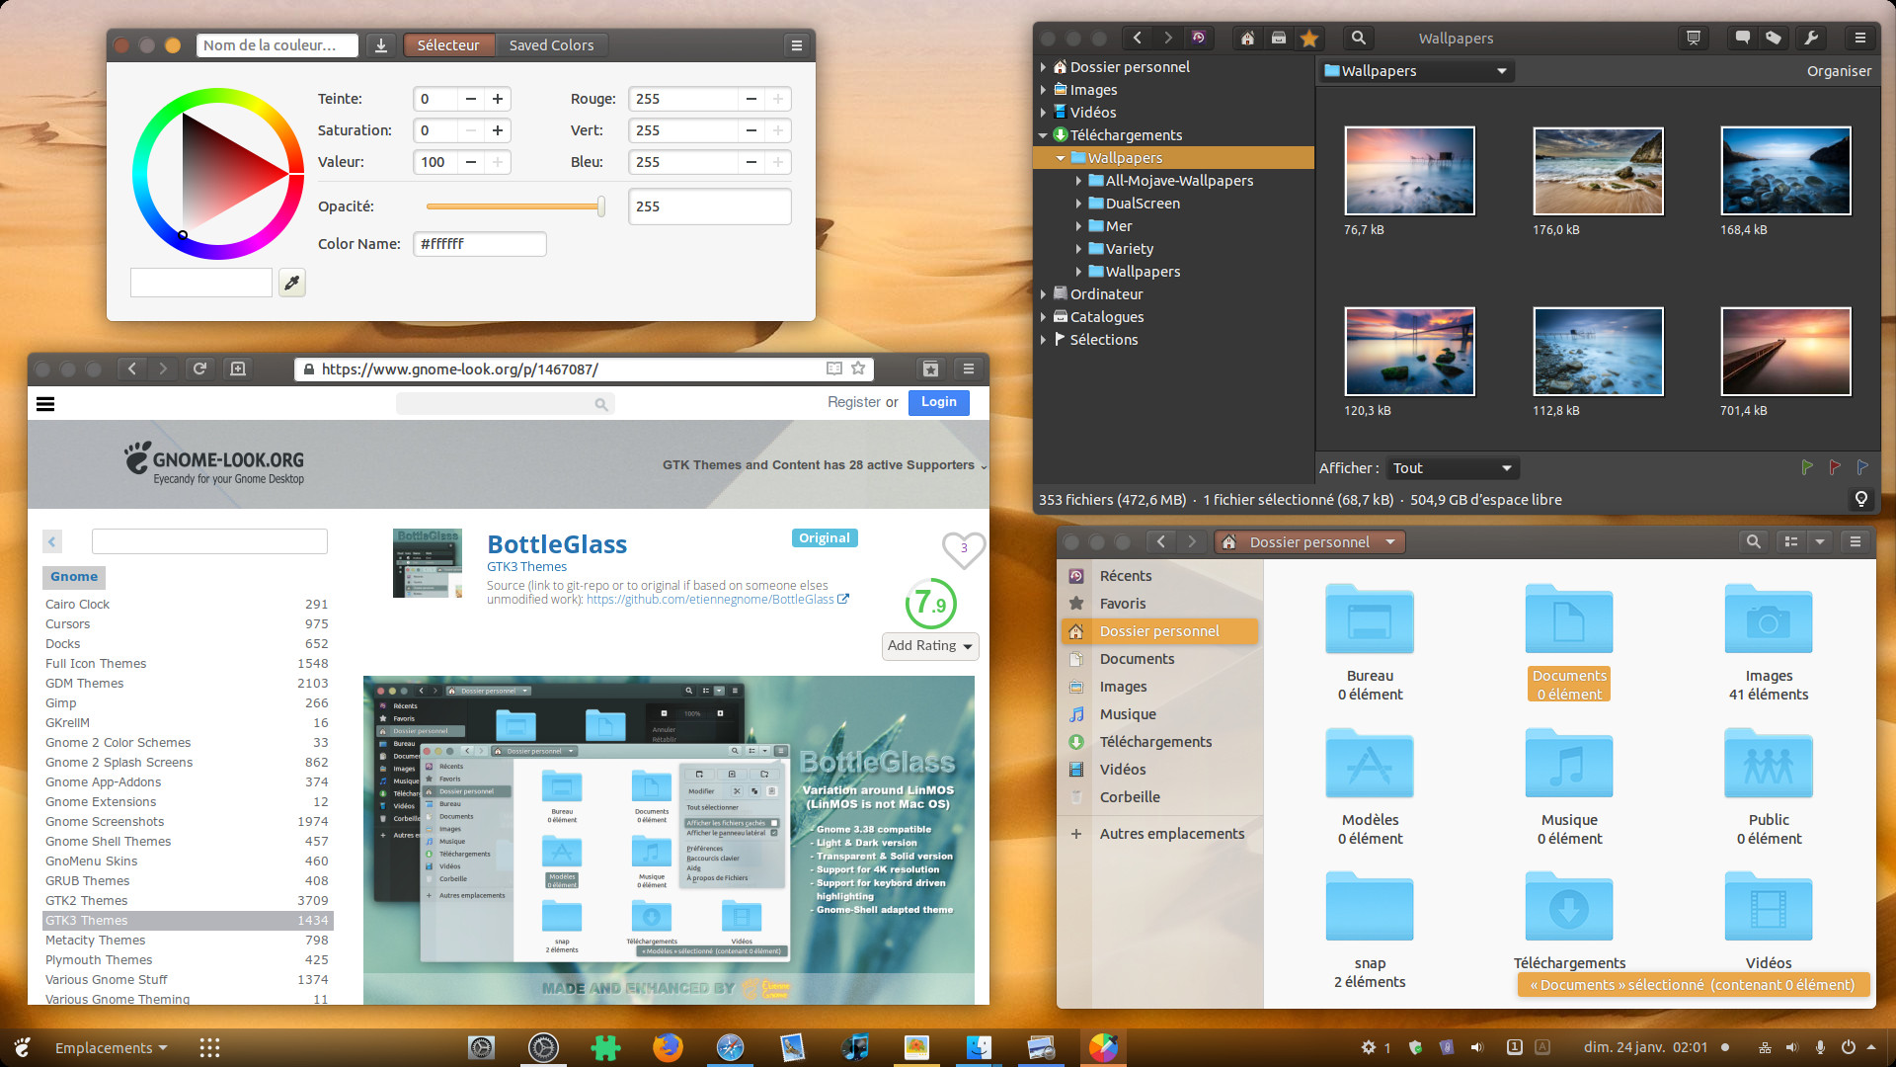Open Dossier personnel path dropdown
1896x1067 pixels.
1309,542
